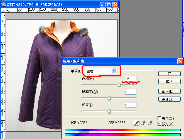184x139 pixels.
Task: Click the 明度 lightness slider handle
Action: [x=109, y=111]
